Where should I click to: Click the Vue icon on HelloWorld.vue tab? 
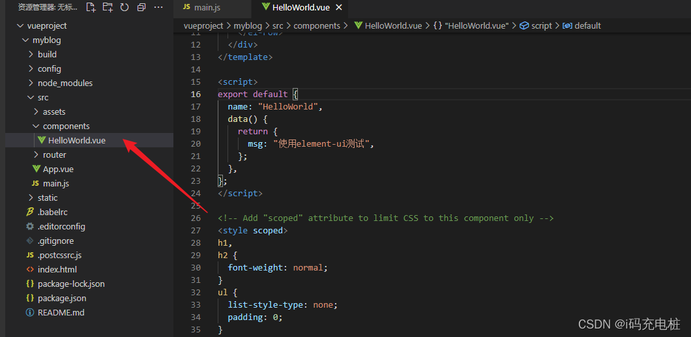click(266, 7)
